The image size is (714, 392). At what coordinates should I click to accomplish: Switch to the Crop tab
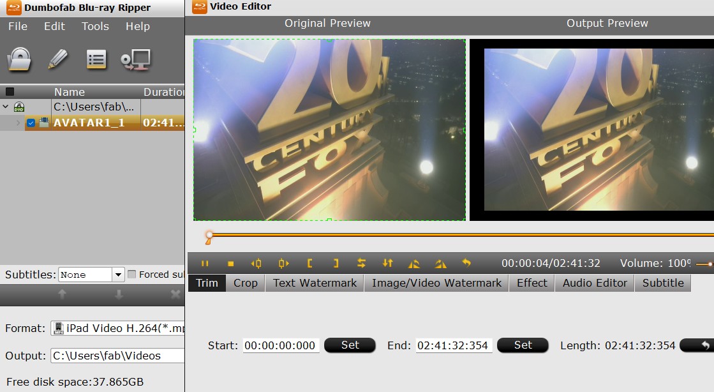(245, 283)
